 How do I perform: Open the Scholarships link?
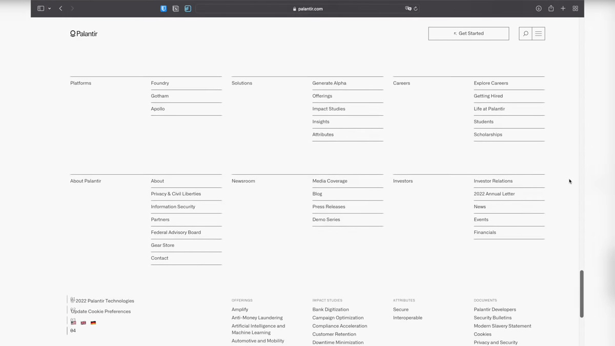pyautogui.click(x=488, y=134)
